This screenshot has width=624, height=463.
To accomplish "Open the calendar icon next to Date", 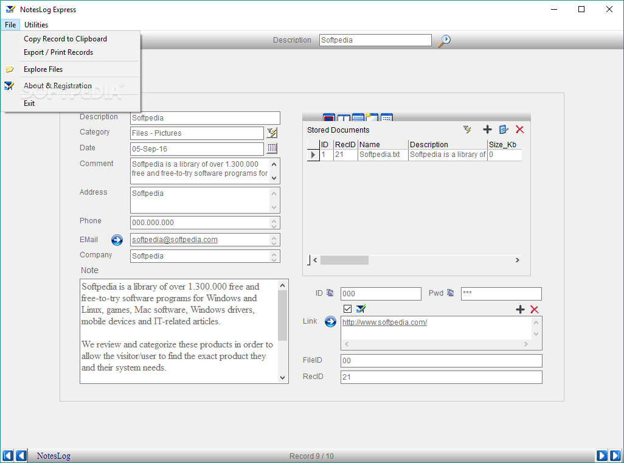I will pyautogui.click(x=272, y=148).
